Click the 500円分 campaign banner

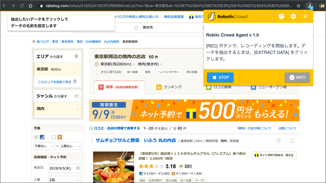194,110
